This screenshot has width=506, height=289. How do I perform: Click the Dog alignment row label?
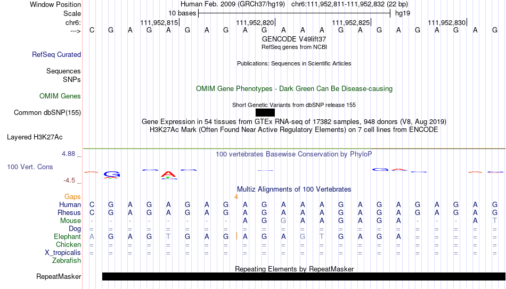pyautogui.click(x=75, y=229)
